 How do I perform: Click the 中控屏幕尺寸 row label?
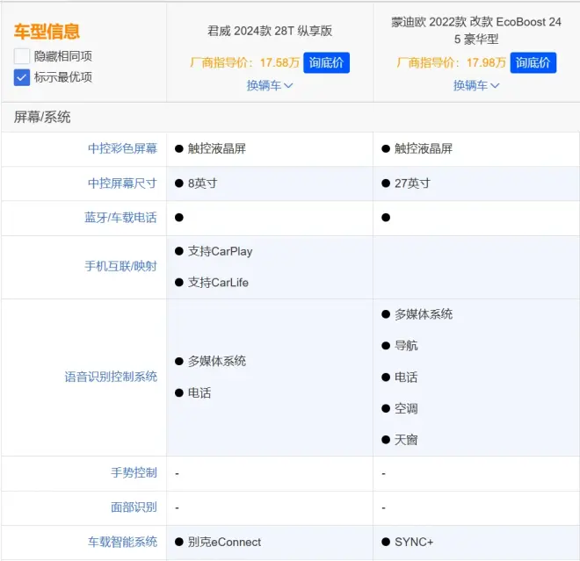pyautogui.click(x=122, y=183)
